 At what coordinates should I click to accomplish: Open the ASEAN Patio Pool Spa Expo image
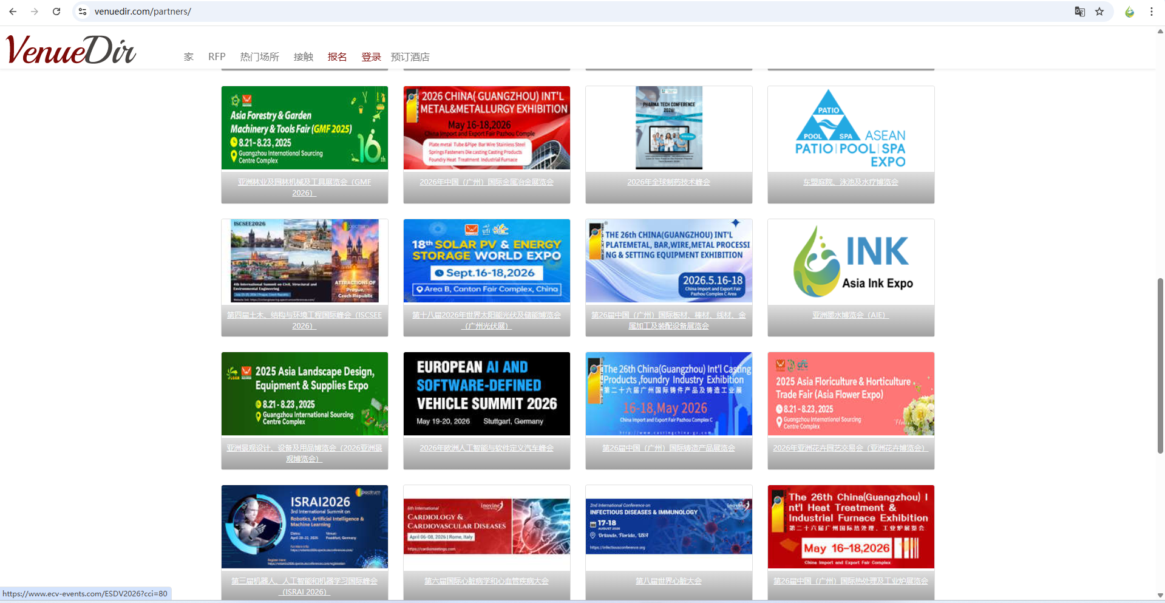(851, 128)
